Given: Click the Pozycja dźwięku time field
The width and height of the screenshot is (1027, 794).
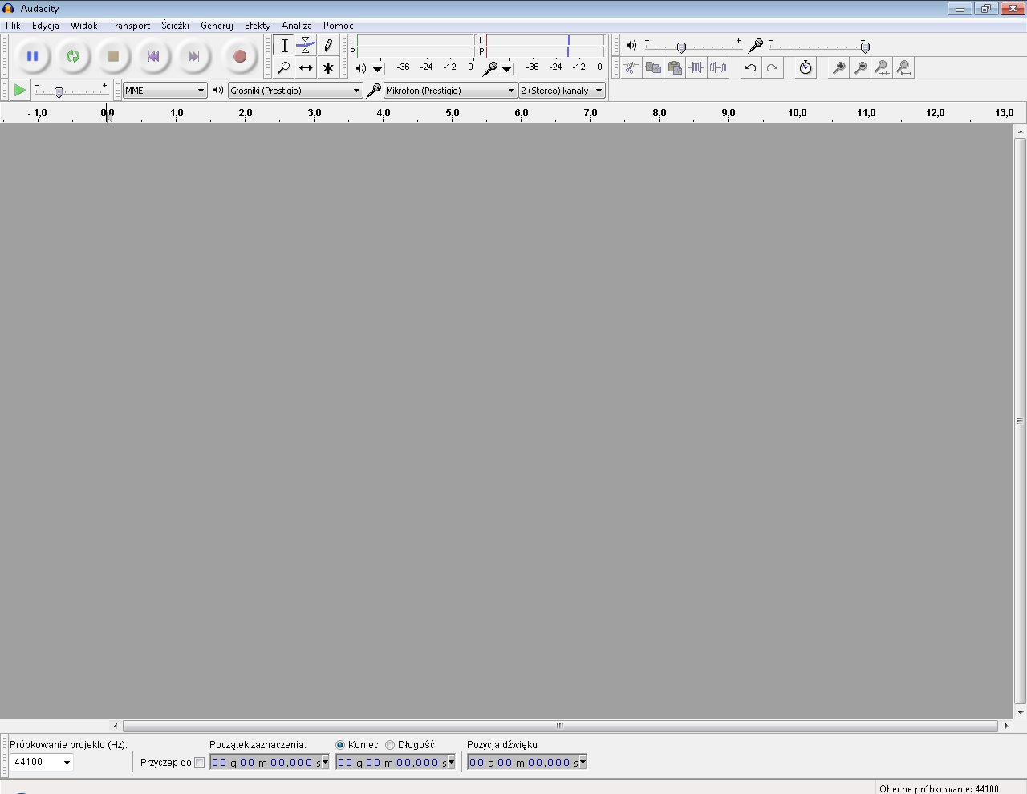Looking at the screenshot, I should (527, 763).
